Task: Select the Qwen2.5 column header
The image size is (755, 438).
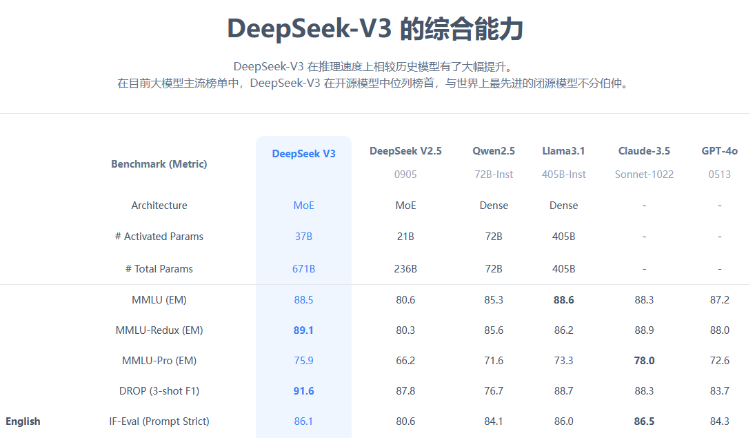Action: [494, 150]
